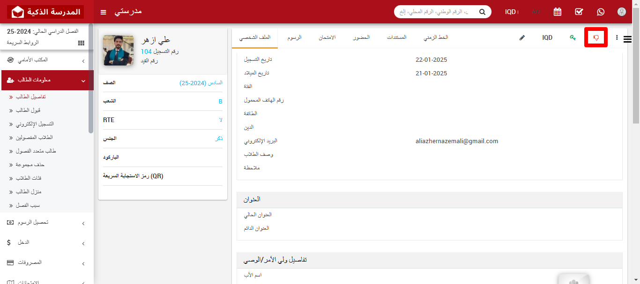Click the IQD currency label on the toolbar
Image resolution: width=640 pixels, height=284 pixels.
(x=547, y=37)
